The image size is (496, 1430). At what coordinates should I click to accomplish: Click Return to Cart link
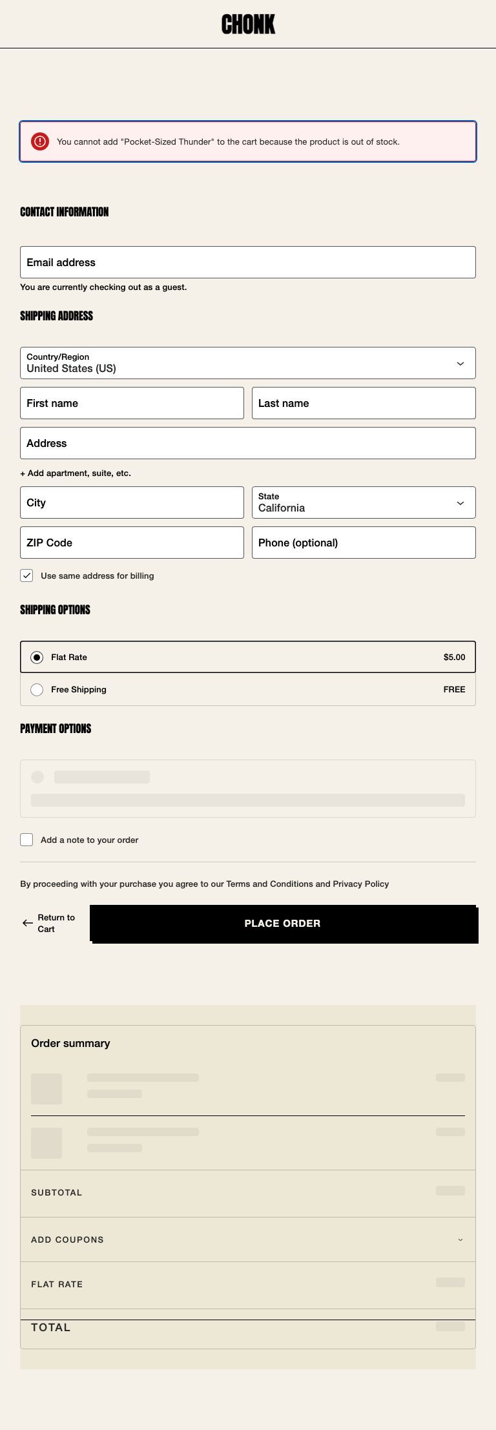pyautogui.click(x=56, y=924)
